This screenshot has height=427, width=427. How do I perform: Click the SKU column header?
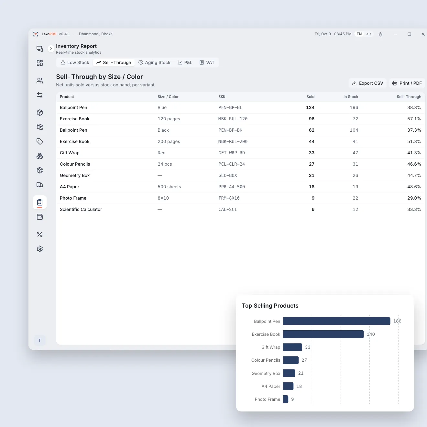coord(222,97)
